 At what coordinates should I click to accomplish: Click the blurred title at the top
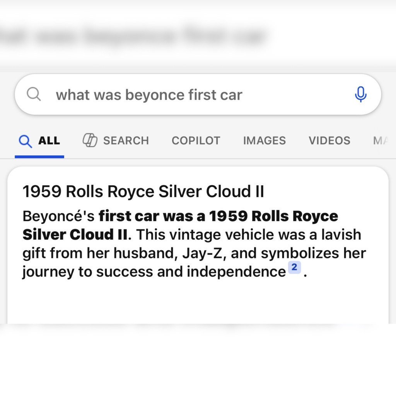[131, 37]
